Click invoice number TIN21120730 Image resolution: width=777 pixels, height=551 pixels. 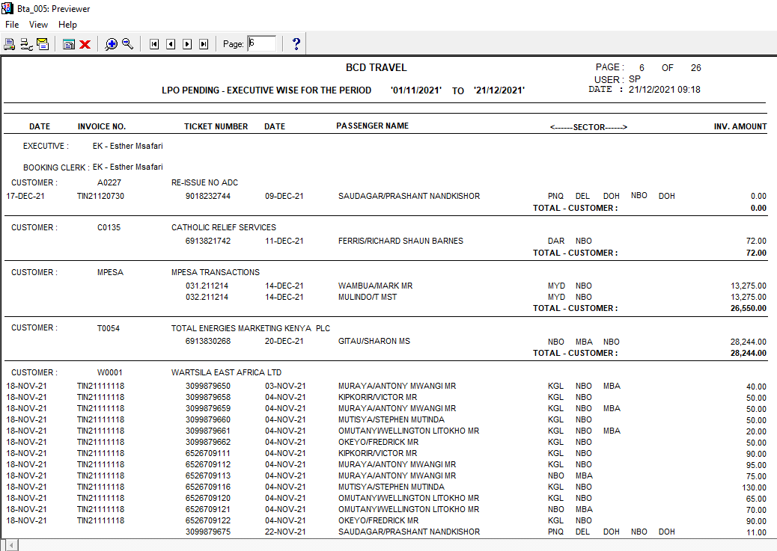(100, 196)
